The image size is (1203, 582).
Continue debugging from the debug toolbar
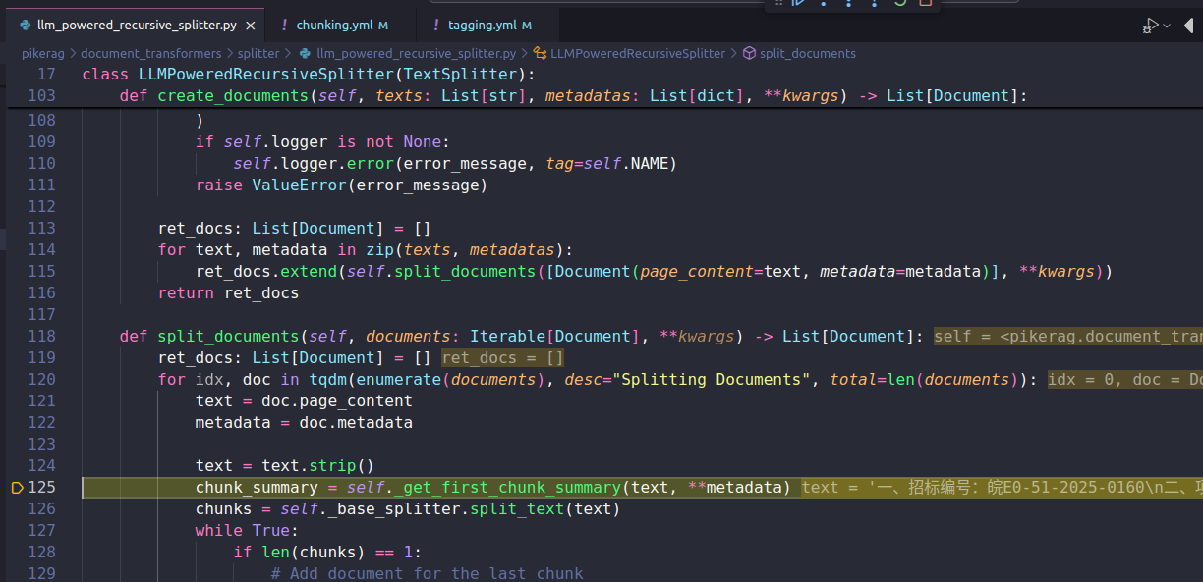point(798,3)
